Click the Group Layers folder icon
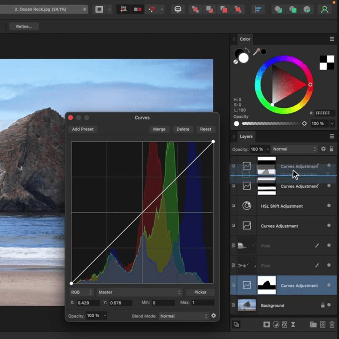 tap(313, 325)
